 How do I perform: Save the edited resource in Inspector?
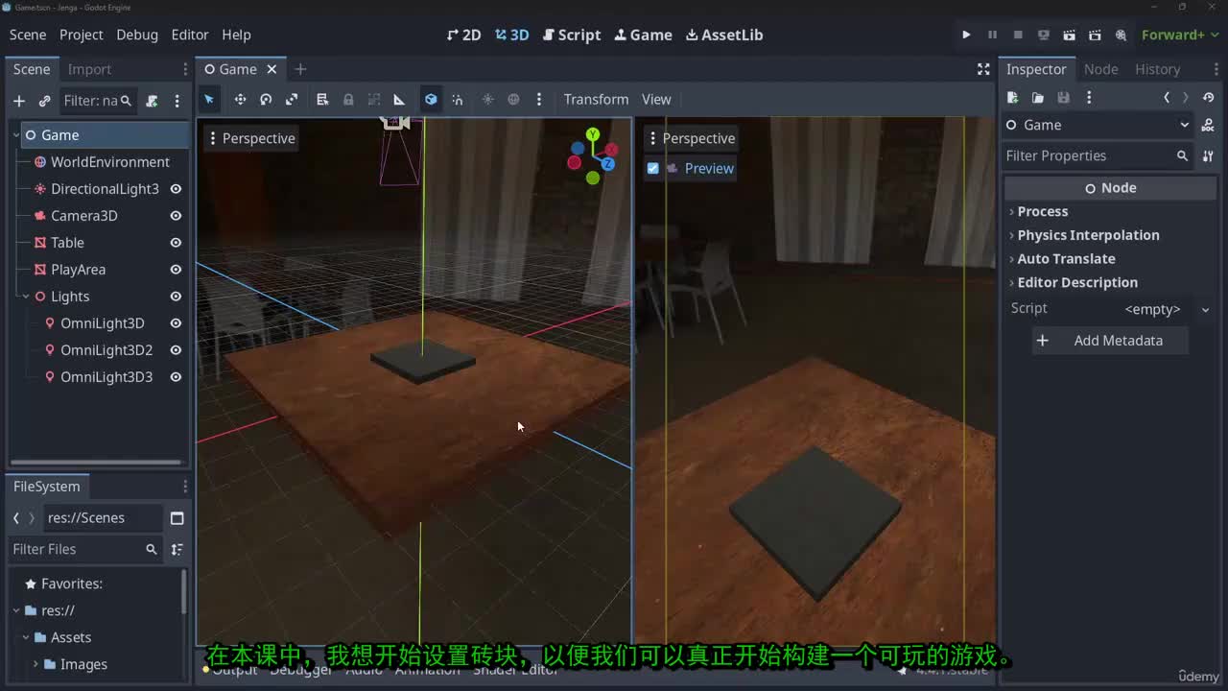(1063, 97)
